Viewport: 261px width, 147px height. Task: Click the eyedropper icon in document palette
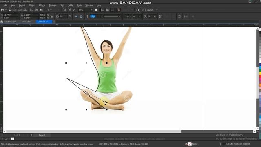(x=7, y=139)
